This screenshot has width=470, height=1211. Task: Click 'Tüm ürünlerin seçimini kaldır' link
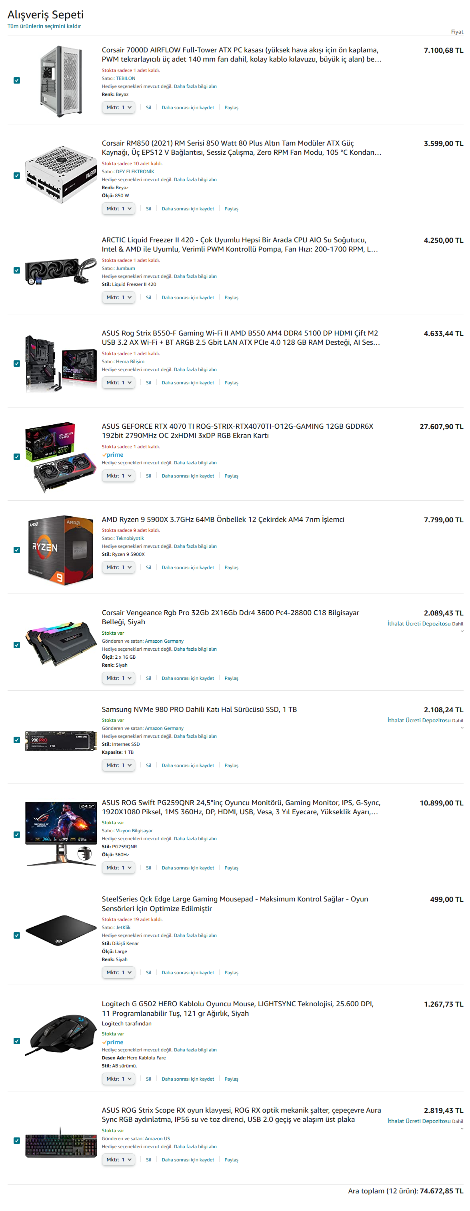pyautogui.click(x=44, y=26)
